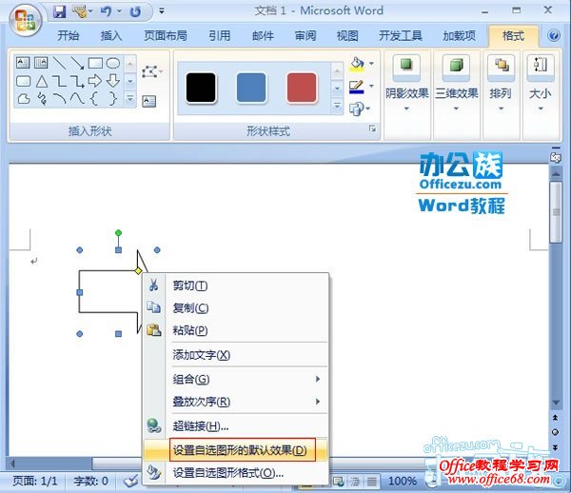Choose the down block arrow shape

113,81
